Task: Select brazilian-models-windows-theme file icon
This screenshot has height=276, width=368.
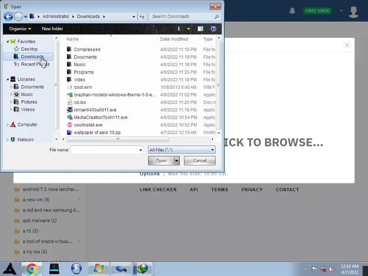Action: point(69,95)
